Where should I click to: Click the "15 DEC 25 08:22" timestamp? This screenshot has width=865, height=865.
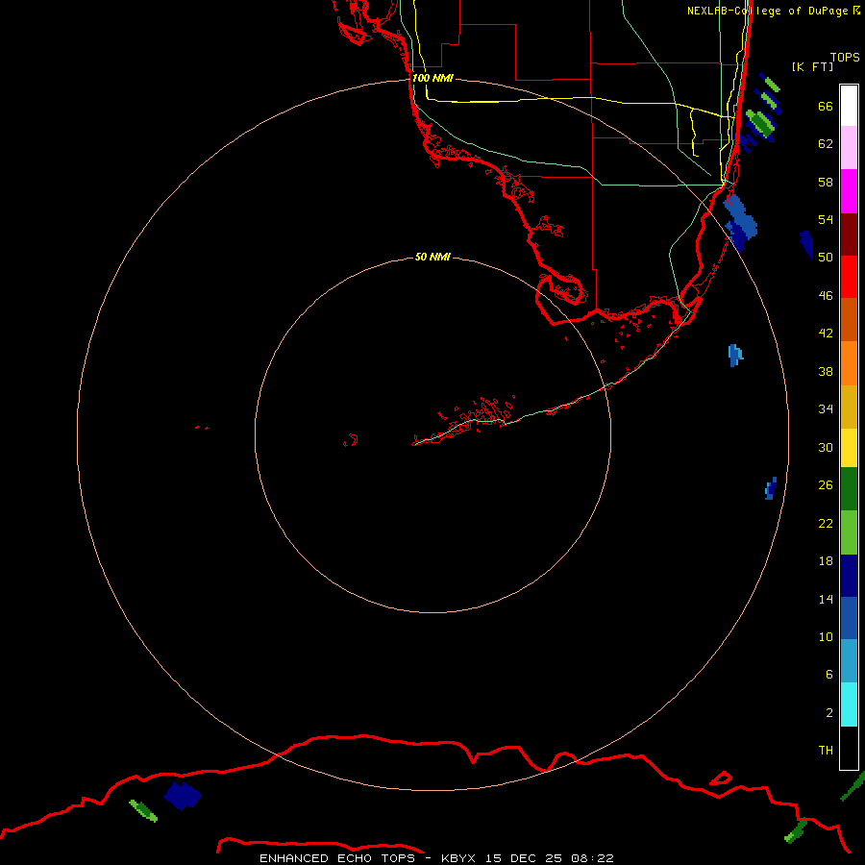(x=550, y=858)
